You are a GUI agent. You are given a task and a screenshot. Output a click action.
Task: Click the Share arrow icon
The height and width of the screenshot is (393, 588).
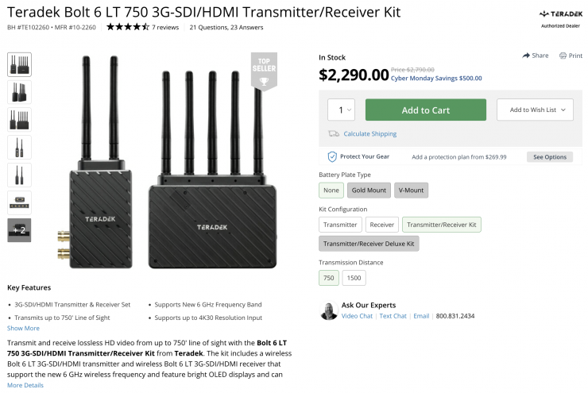pyautogui.click(x=526, y=56)
